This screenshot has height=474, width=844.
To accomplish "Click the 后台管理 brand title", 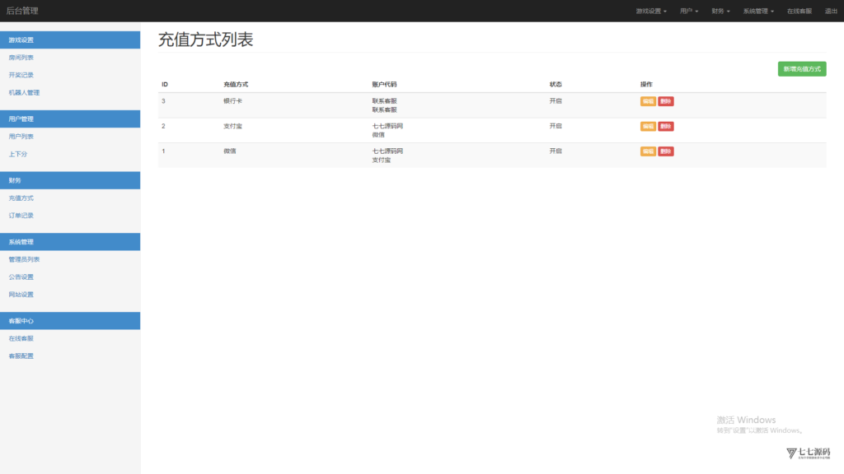I will click(22, 12).
